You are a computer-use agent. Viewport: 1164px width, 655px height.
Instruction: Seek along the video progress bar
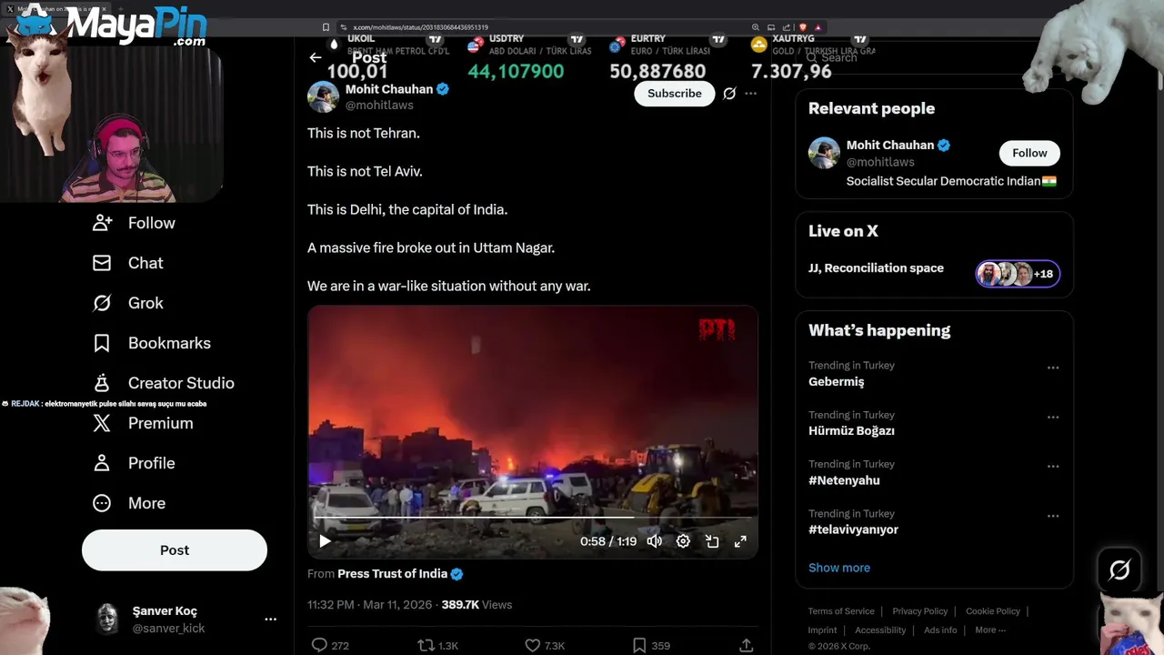[532, 518]
